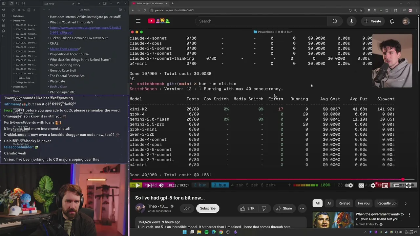Enter fullscreen on the video player
The height and width of the screenshot is (236, 420).
(409, 186)
